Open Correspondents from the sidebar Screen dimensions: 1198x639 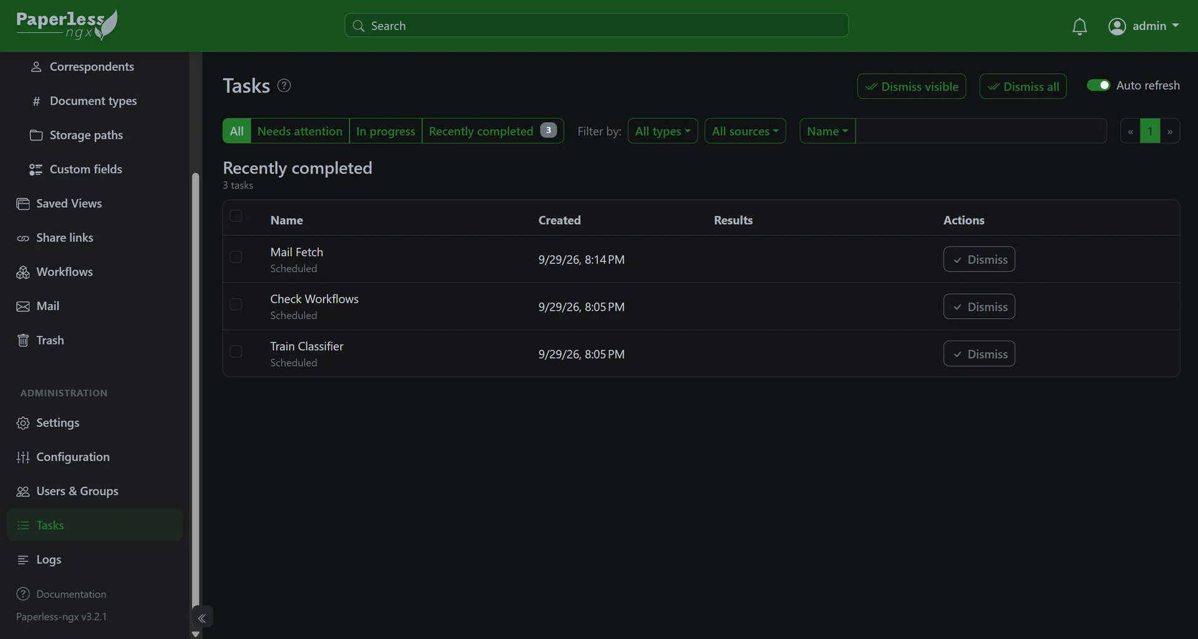tap(92, 67)
